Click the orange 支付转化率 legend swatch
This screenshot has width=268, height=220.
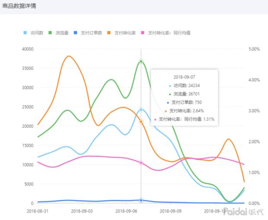[110, 33]
